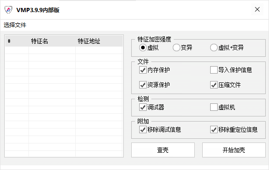Close the VMP3.9.9 window
Viewport: 269px width, 170px height.
pos(257,9)
